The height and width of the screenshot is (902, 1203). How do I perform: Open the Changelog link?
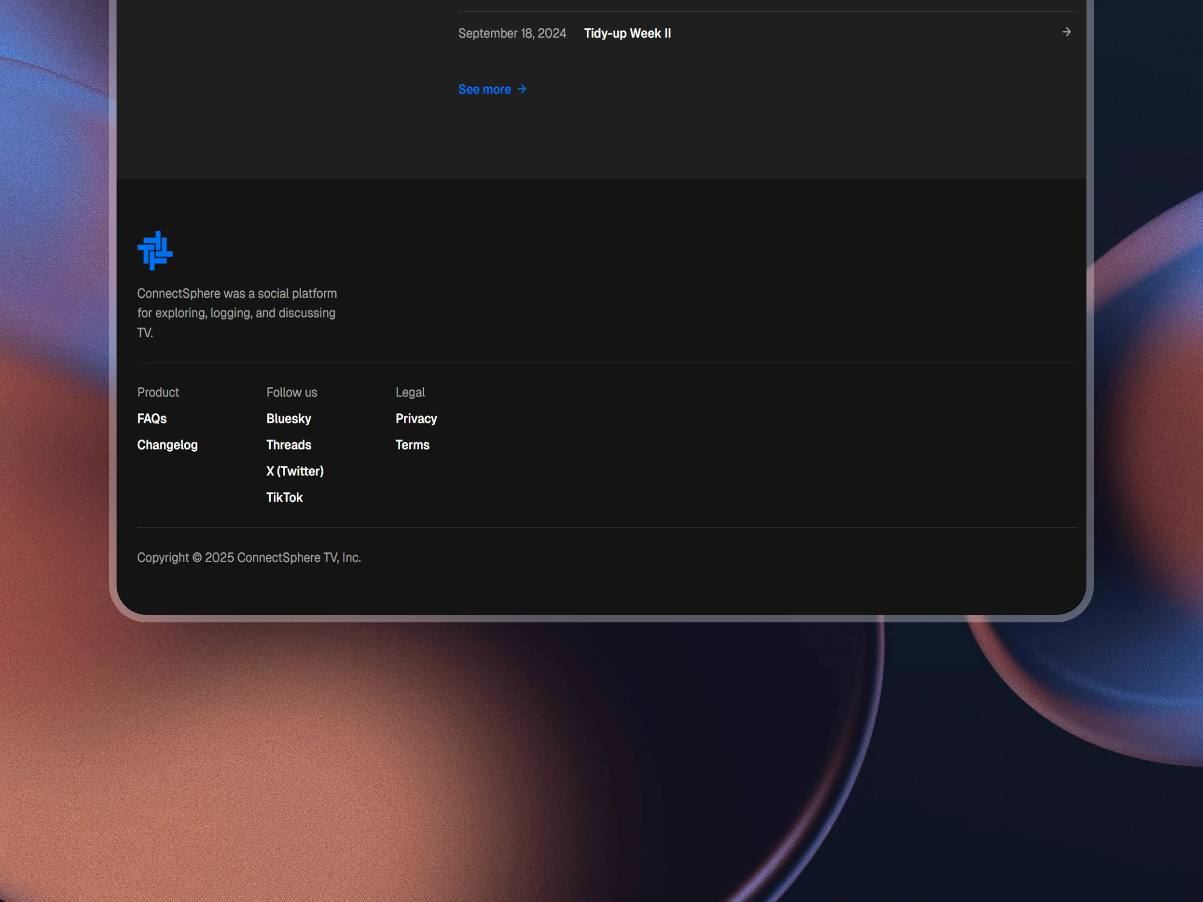click(167, 445)
